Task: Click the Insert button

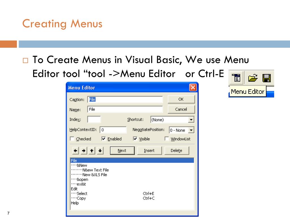Action: pos(149,151)
